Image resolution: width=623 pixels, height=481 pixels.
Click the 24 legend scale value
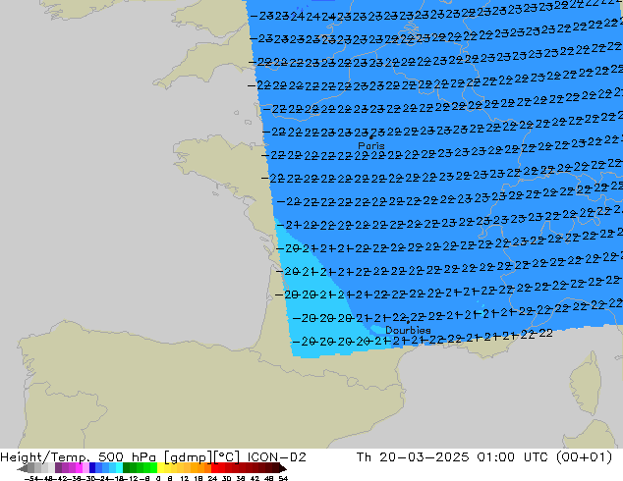(x=212, y=478)
